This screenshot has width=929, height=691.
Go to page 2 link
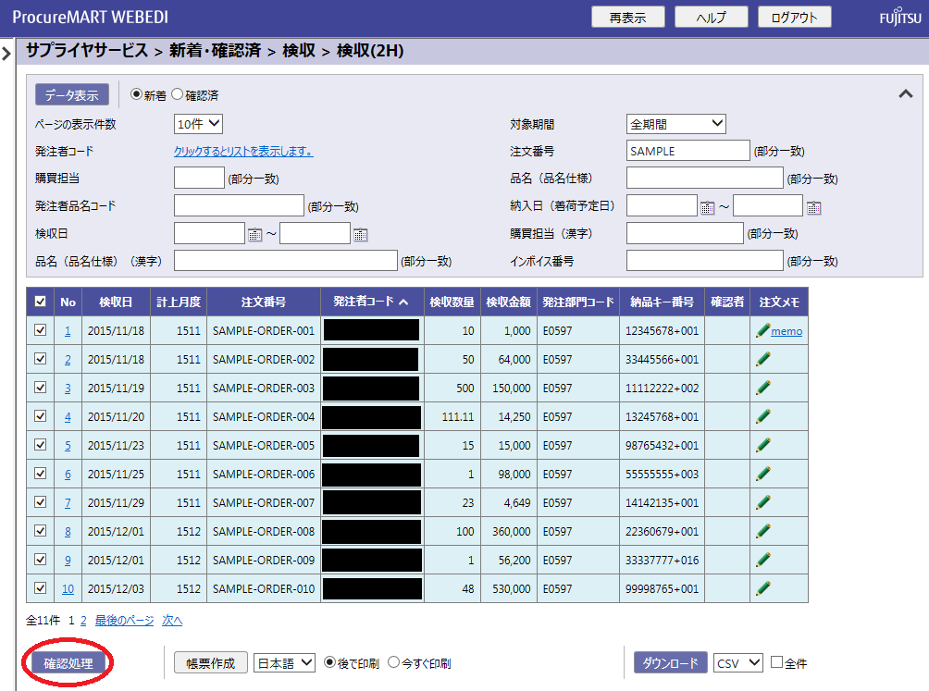83,621
